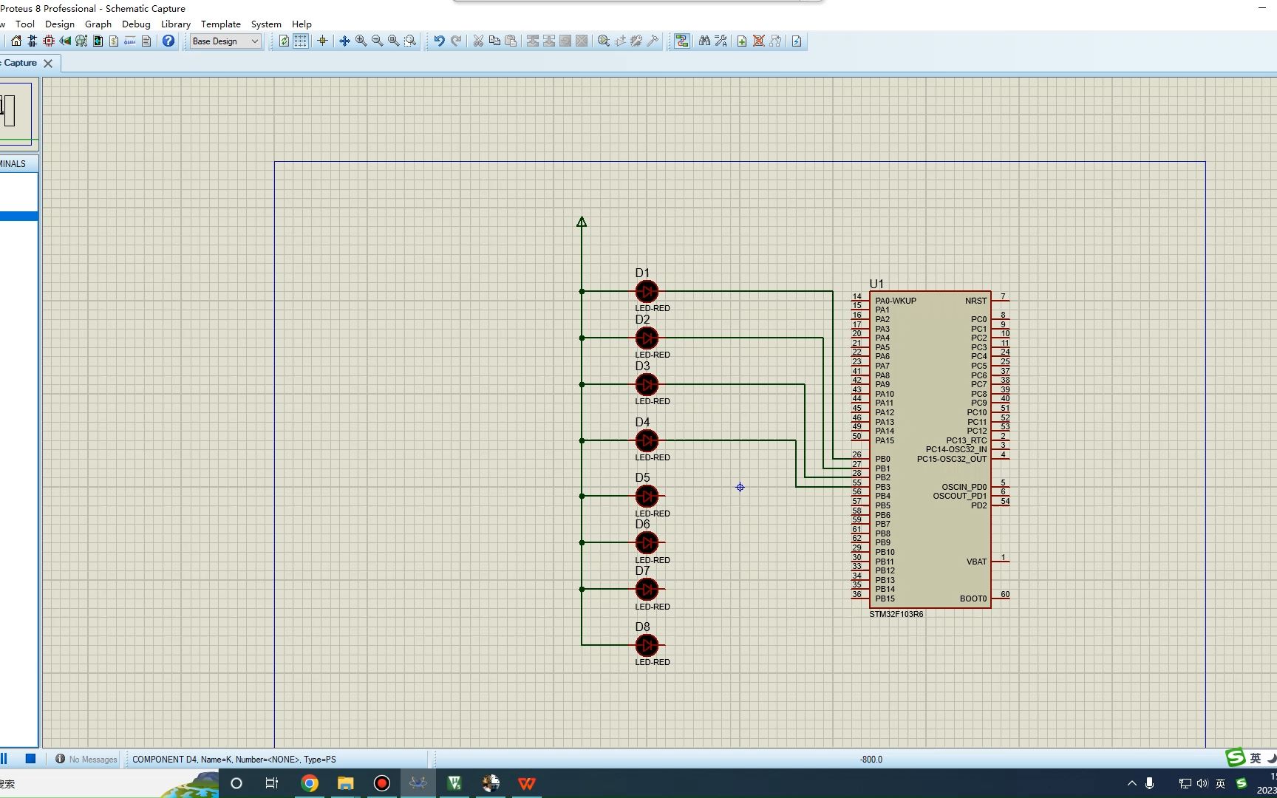Screen dimensions: 1277x798
Task: Open the No Messages simulation log
Action: click(x=86, y=759)
